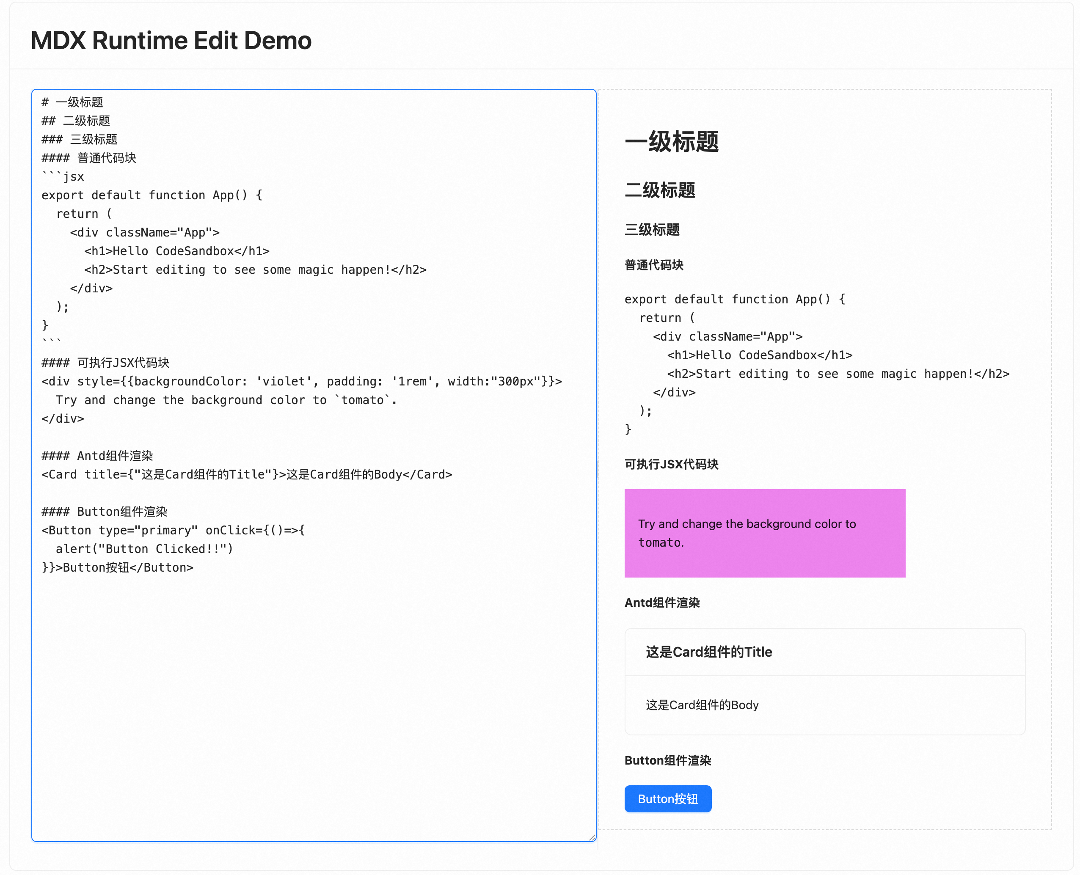Click the '# 一级标题' line in editor
Image resolution: width=1080 pixels, height=875 pixels.
tap(73, 102)
